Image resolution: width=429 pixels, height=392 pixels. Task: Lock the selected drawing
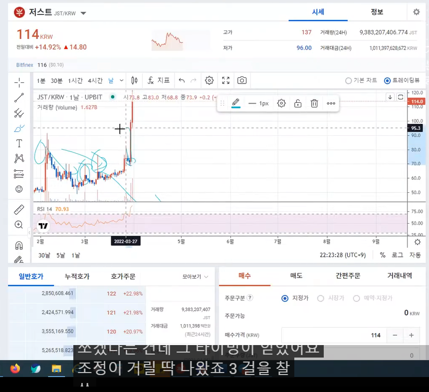tap(298, 103)
